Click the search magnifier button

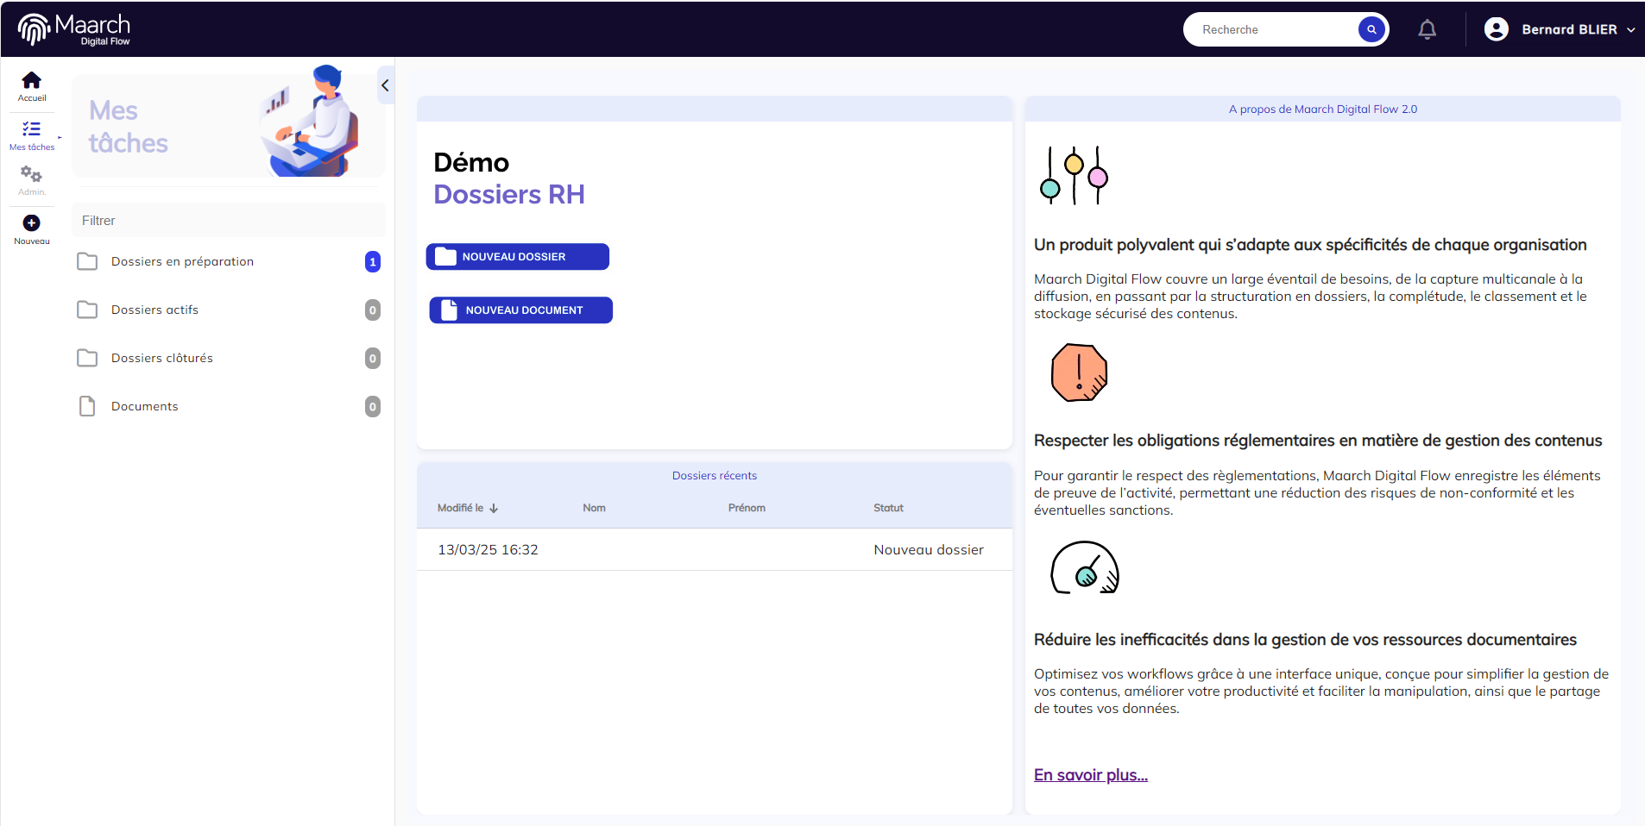click(1371, 29)
